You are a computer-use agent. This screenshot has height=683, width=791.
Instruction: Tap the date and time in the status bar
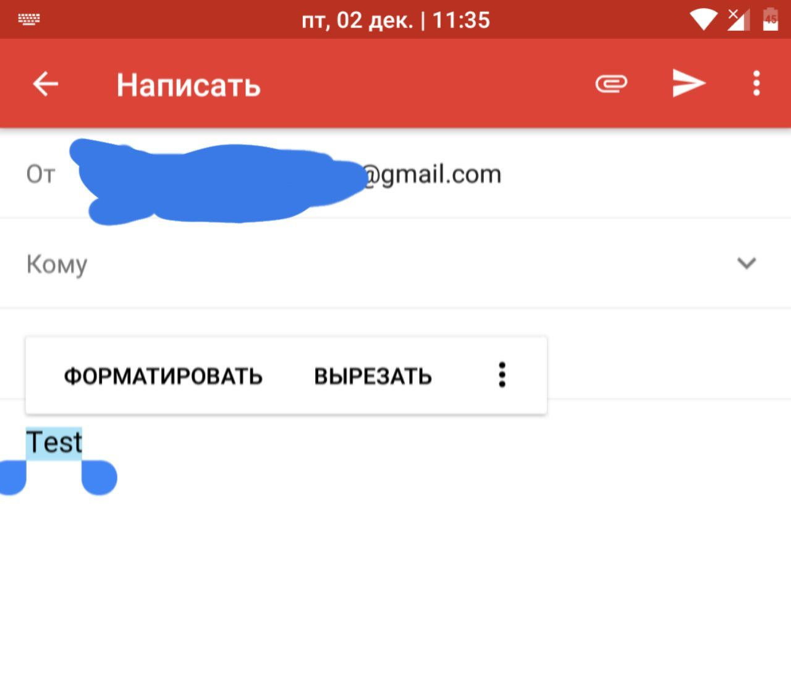pos(395,20)
